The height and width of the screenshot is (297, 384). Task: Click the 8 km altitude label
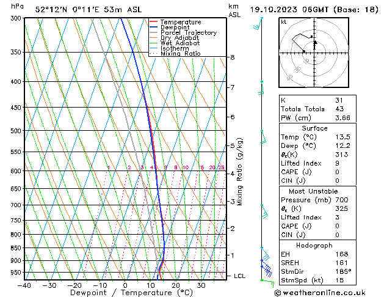click(x=233, y=57)
